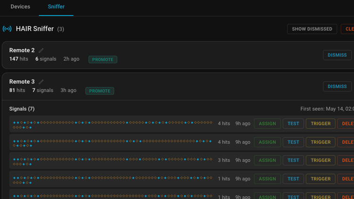The width and height of the screenshot is (354, 199).
Task: Test the 3 hits signal
Action: (x=293, y=160)
